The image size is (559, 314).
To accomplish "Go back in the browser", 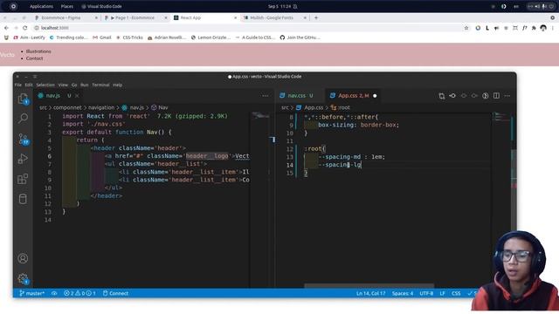I will pyautogui.click(x=6, y=28).
